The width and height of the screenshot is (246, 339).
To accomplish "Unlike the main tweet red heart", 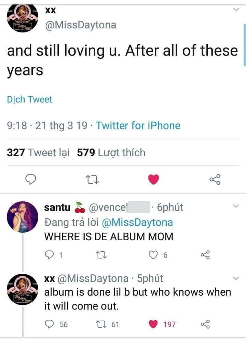I will point(154,179).
